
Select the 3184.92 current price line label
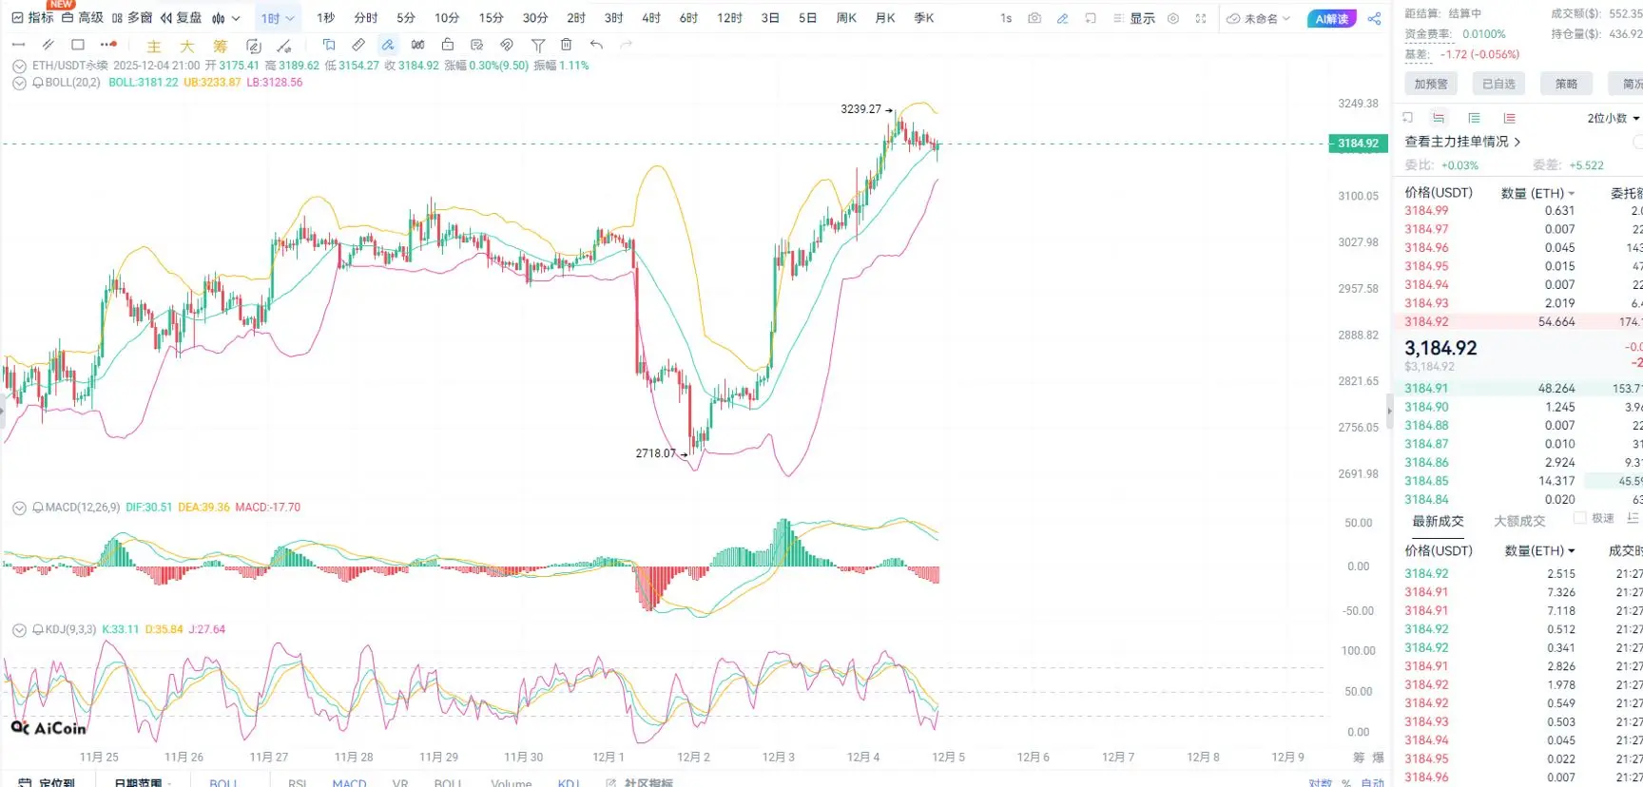coord(1358,144)
